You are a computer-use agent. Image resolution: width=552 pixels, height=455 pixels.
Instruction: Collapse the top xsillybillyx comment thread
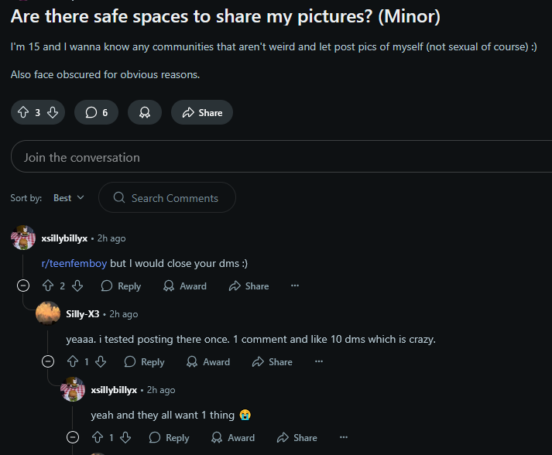click(23, 286)
